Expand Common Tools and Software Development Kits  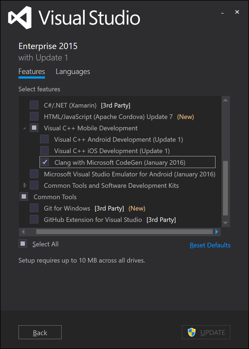[25, 185]
